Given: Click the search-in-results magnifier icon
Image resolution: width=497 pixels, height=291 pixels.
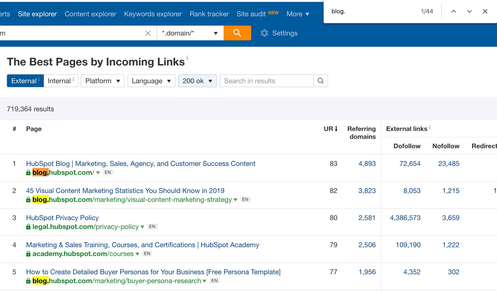Looking at the screenshot, I should coord(321,81).
